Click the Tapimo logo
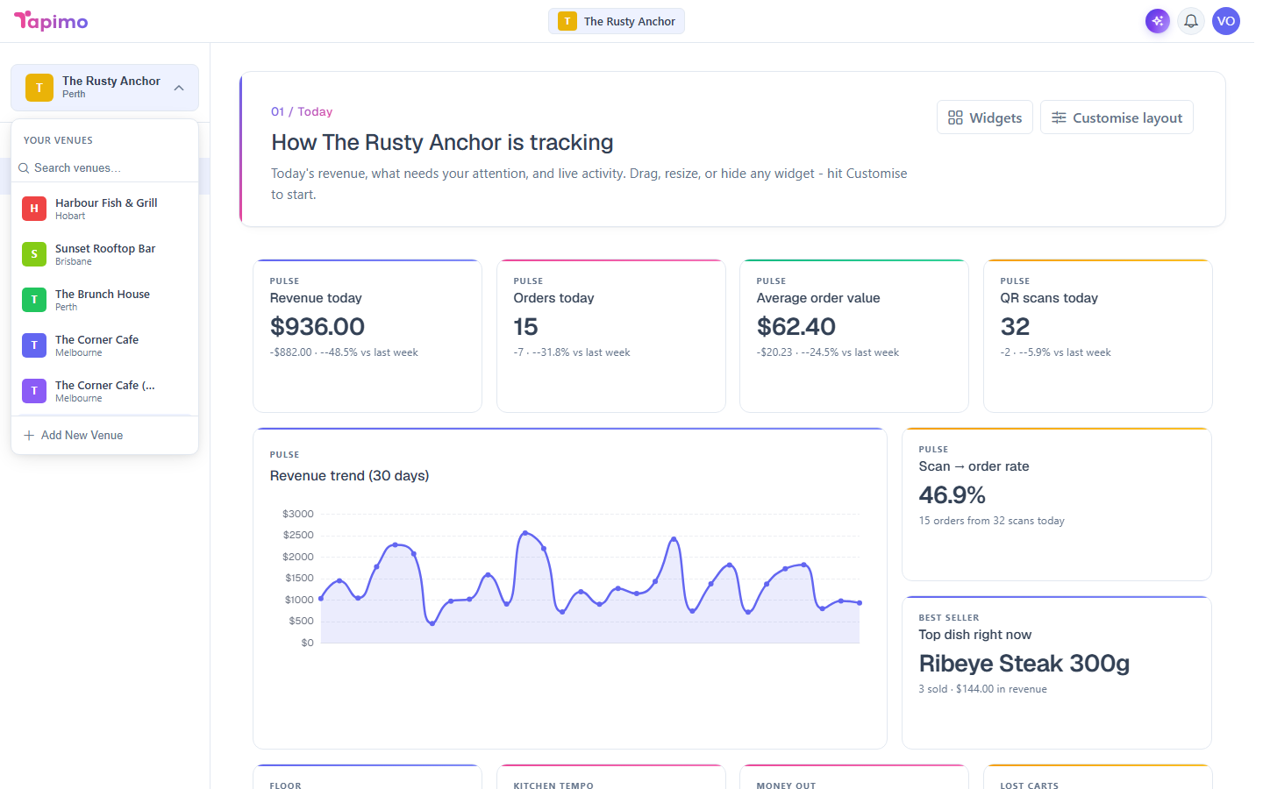The width and height of the screenshot is (1263, 789). pyautogui.click(x=51, y=21)
